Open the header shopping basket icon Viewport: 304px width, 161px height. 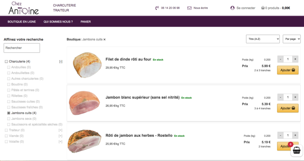[x=263, y=8]
